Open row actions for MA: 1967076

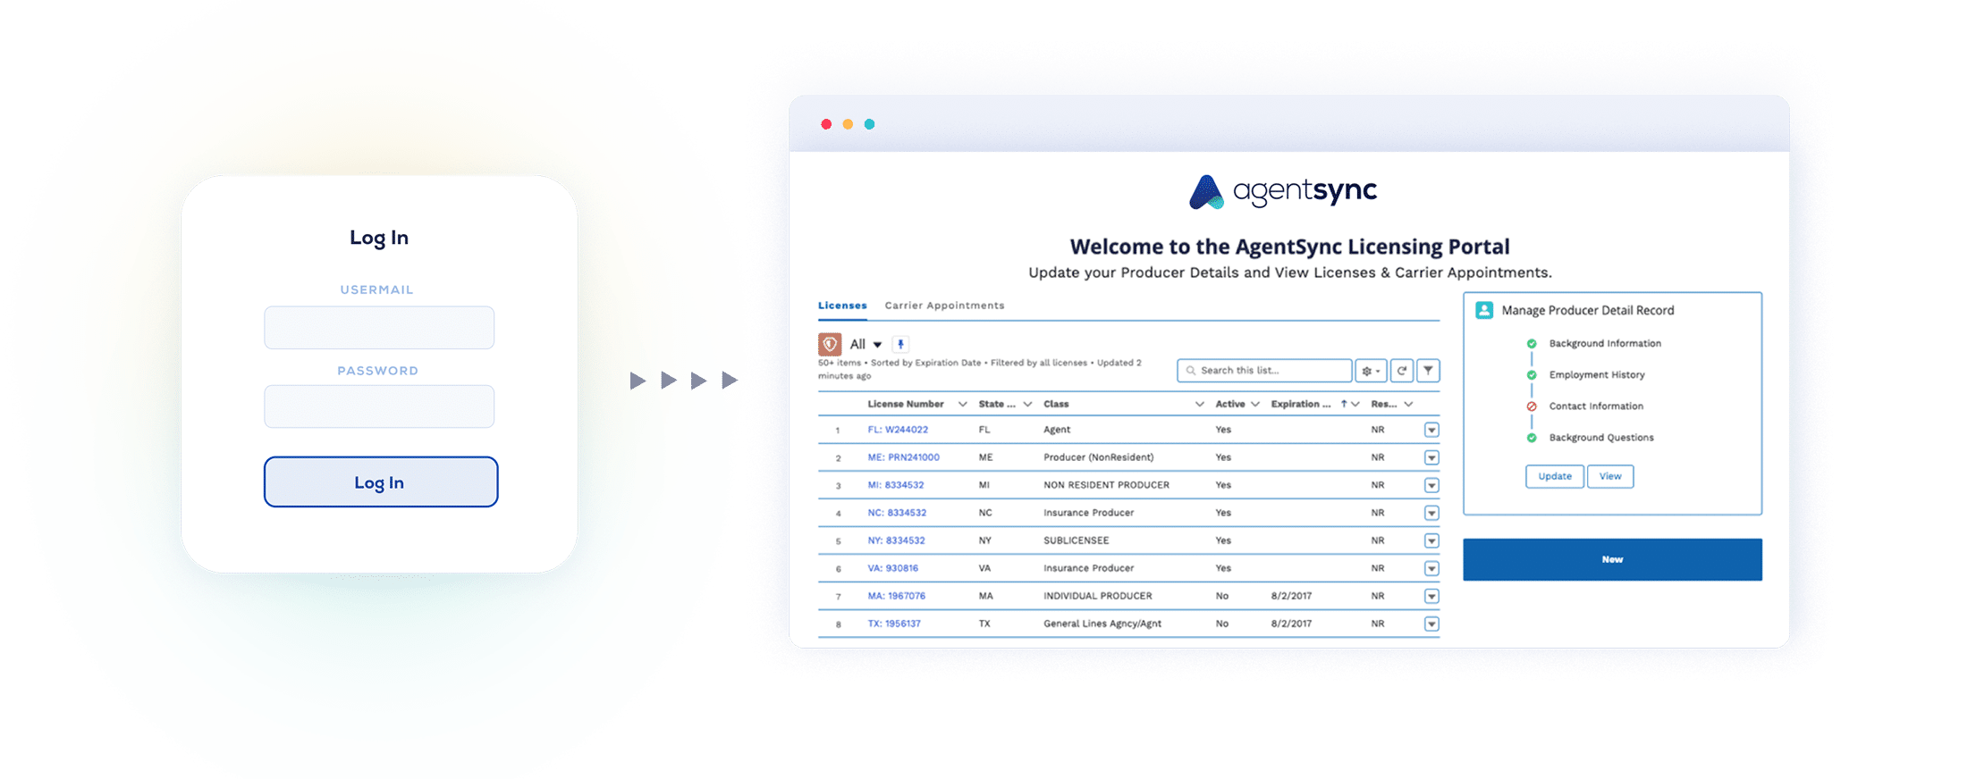click(1431, 597)
